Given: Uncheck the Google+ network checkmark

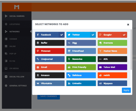Looking at the screenshot, I should pos(124,35).
